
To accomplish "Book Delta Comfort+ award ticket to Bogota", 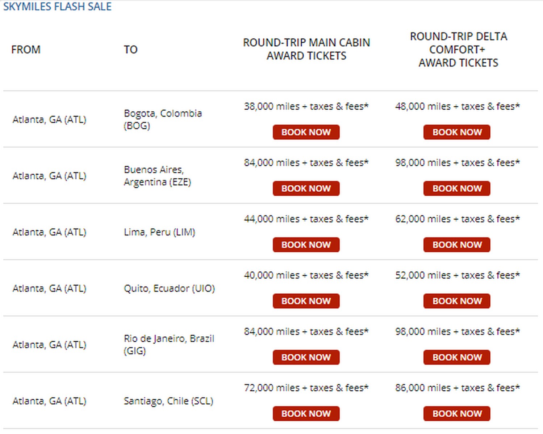I will pyautogui.click(x=456, y=132).
